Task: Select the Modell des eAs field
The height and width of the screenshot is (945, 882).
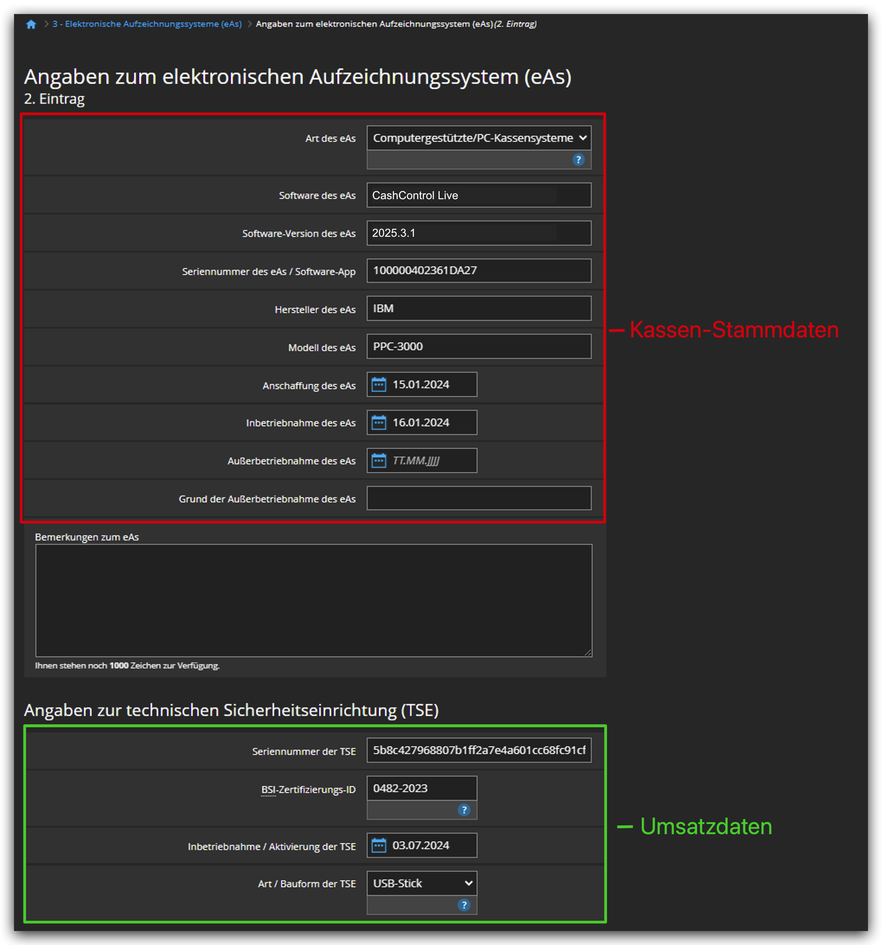Action: [479, 347]
